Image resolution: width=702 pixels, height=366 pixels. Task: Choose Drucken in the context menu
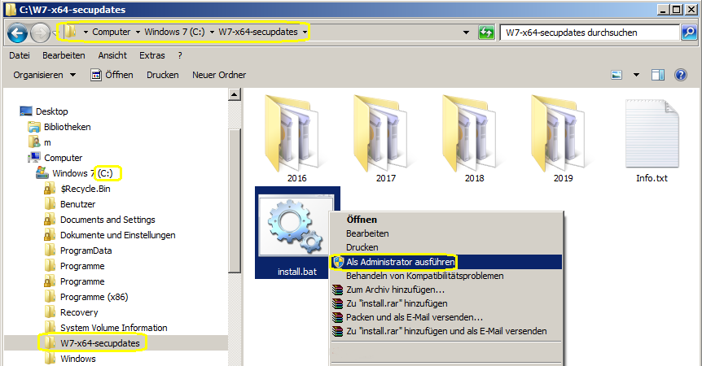(446, 247)
